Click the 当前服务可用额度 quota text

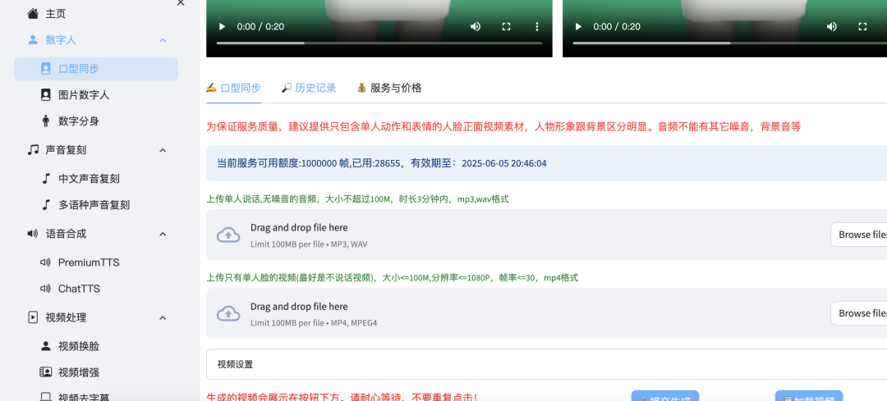pyautogui.click(x=382, y=163)
